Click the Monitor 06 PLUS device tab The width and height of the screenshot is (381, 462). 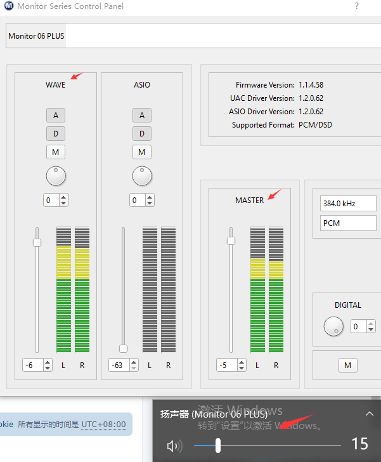pyautogui.click(x=36, y=36)
